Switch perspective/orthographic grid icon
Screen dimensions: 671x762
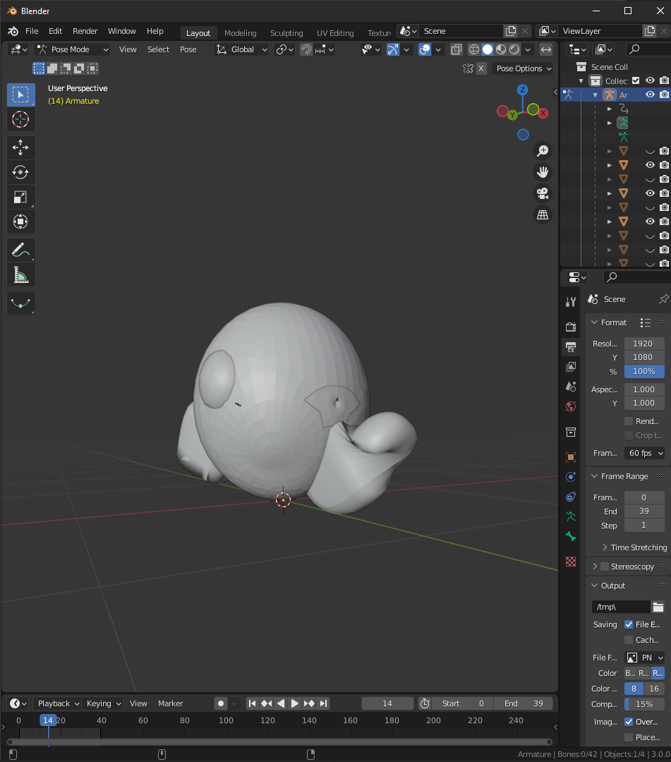(x=543, y=214)
